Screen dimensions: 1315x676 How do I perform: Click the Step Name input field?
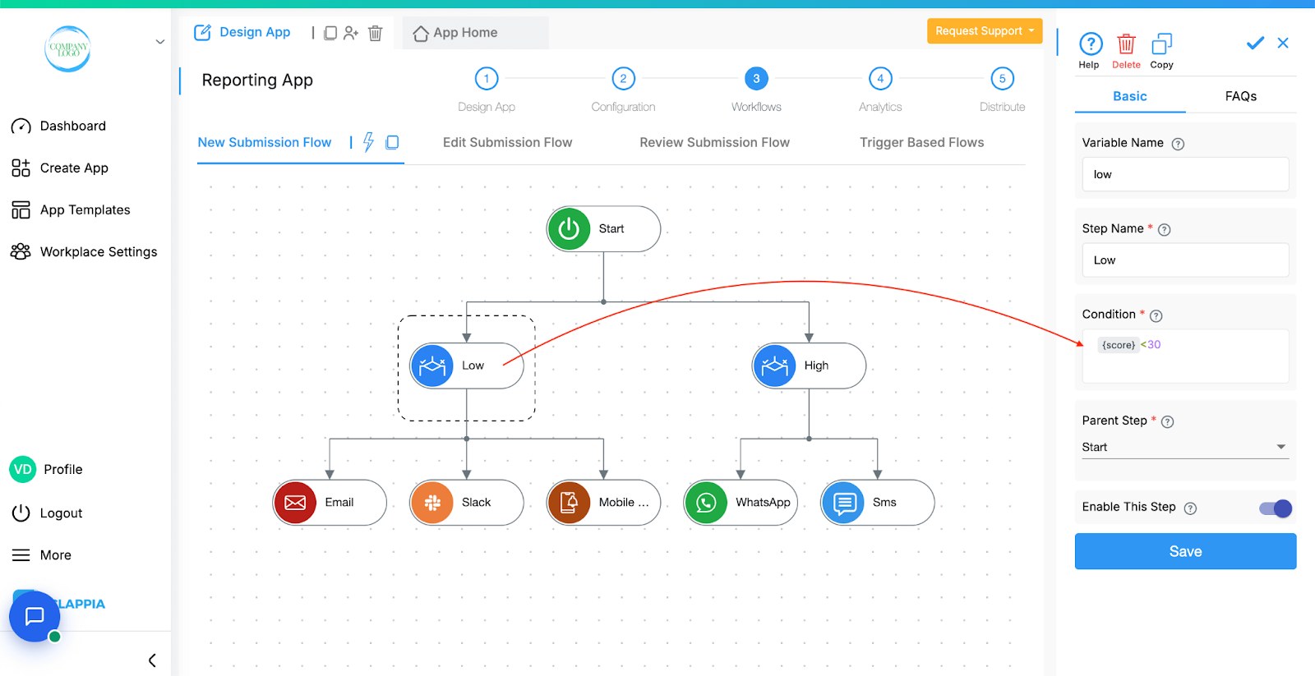point(1185,260)
